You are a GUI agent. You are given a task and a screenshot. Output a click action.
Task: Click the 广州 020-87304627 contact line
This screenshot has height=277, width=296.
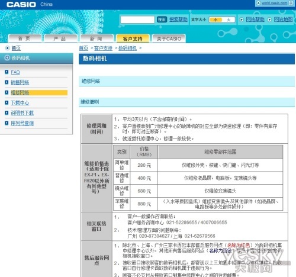171,236
